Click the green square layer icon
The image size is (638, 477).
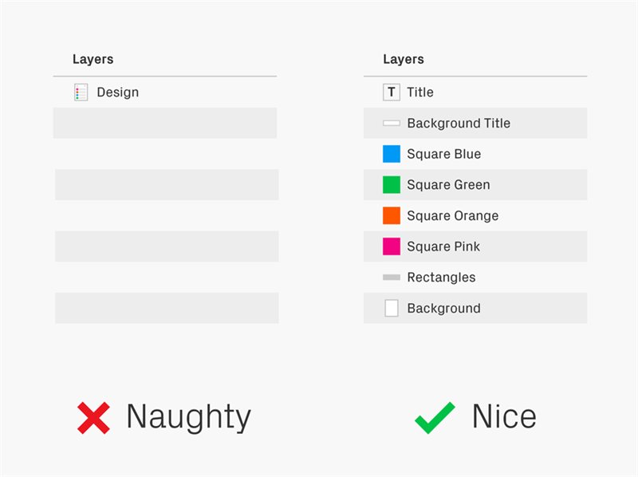(392, 185)
